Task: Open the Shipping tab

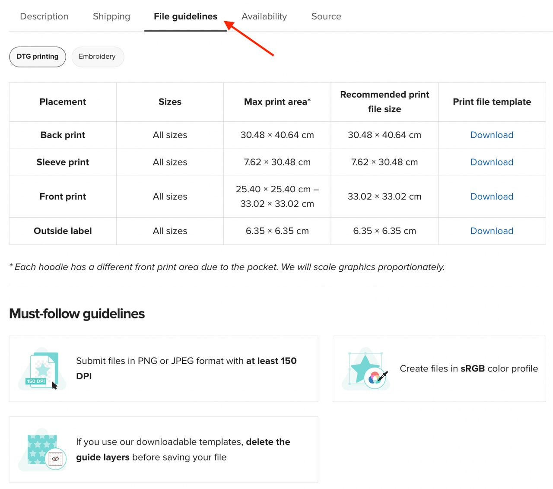Action: tap(111, 16)
